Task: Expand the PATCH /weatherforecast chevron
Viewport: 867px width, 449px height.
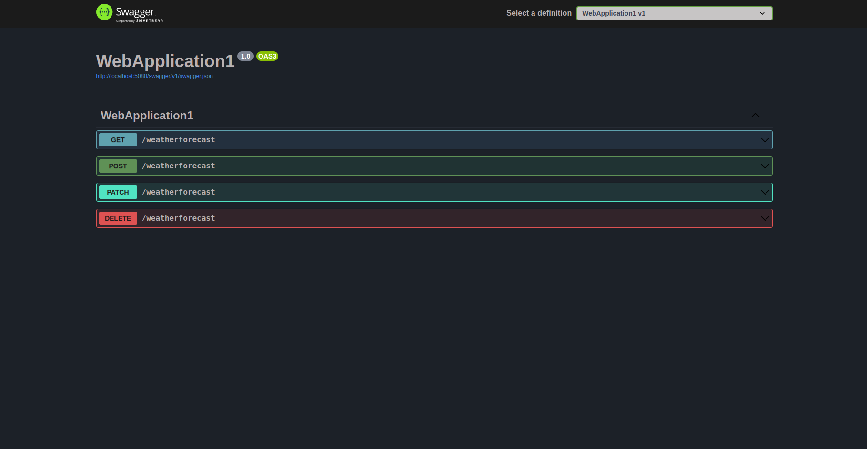Action: (x=765, y=192)
